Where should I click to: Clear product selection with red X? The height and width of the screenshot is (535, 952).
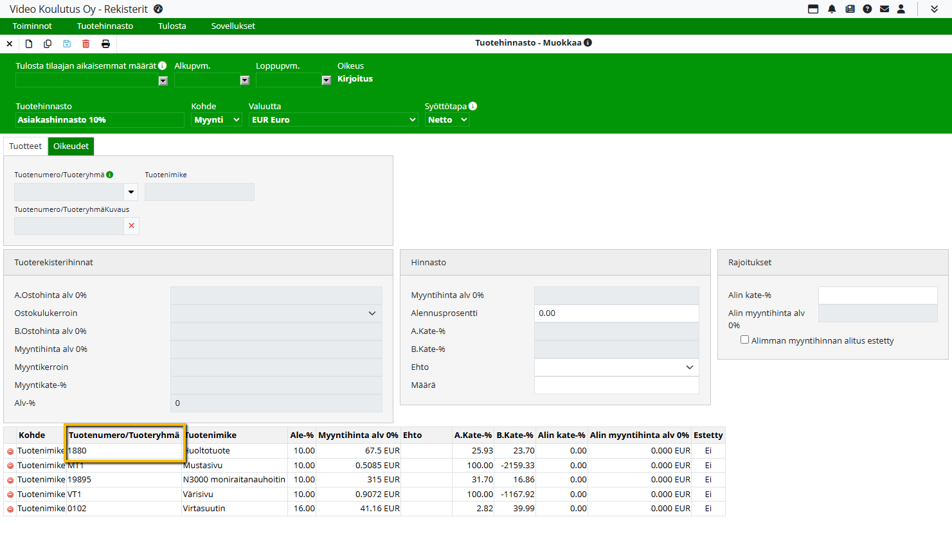(x=132, y=226)
